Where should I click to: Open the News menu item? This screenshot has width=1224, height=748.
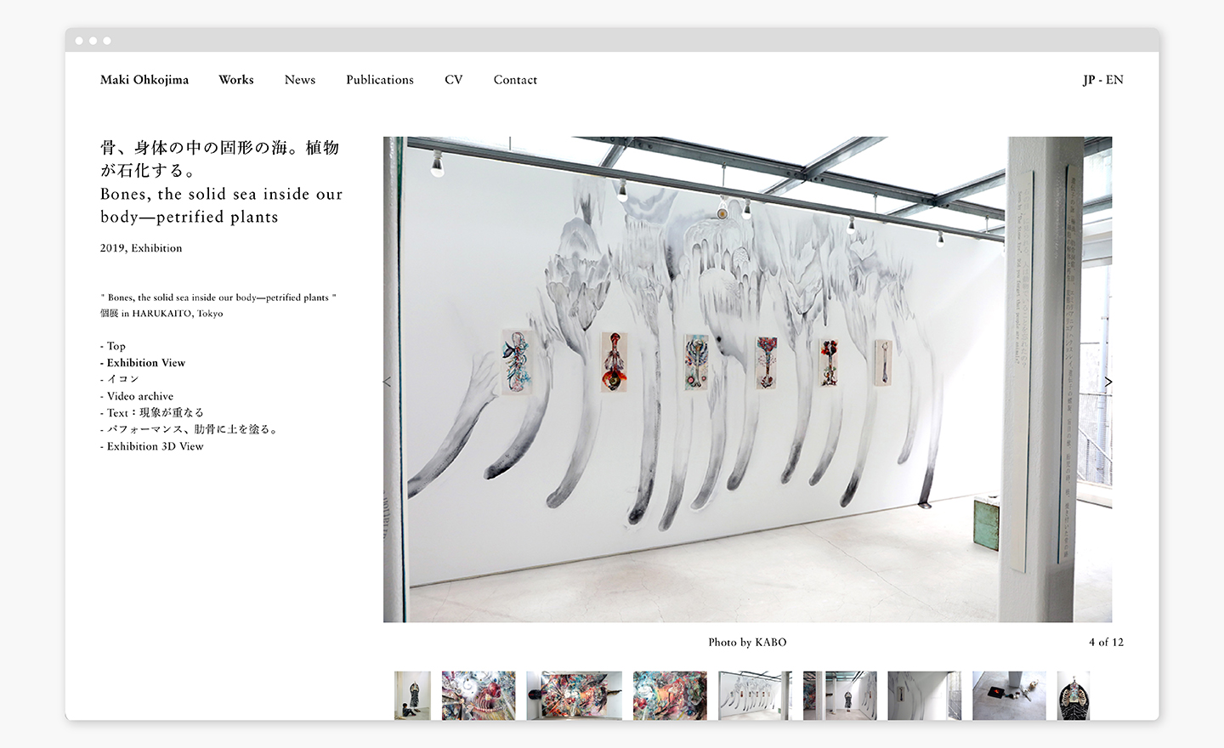coord(300,80)
